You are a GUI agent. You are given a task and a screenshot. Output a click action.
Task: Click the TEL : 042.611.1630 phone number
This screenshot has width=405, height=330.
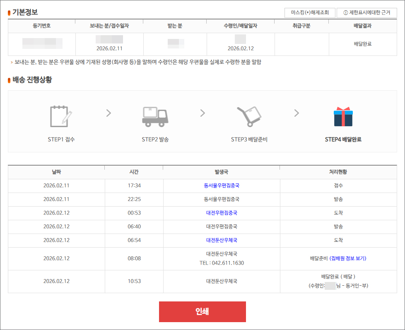222,263
